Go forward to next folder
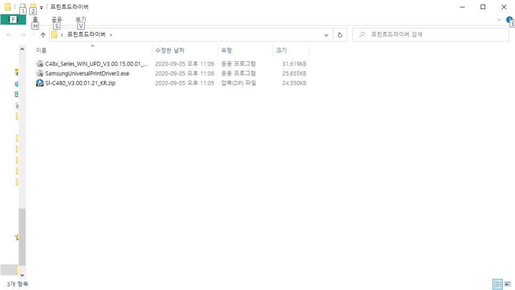Viewport: 515px width, 290px height. pos(22,35)
